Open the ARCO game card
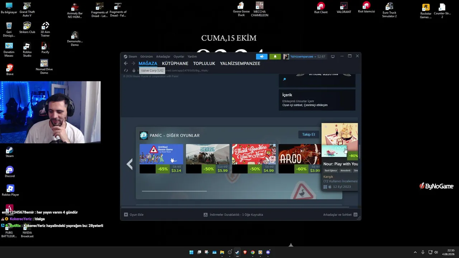Screen dimensions: 459x258 click(300, 159)
